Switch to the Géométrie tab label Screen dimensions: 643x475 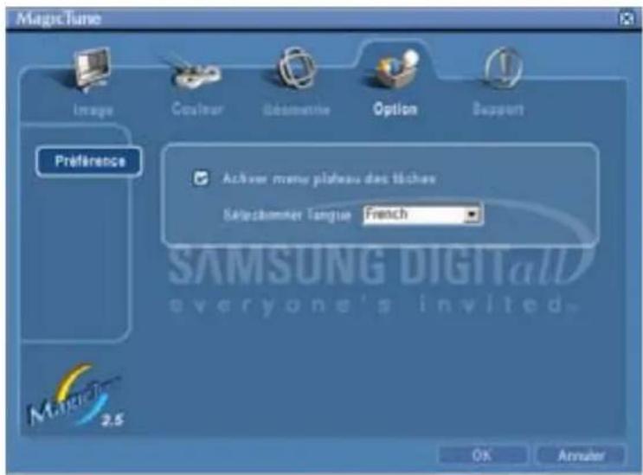(296, 110)
